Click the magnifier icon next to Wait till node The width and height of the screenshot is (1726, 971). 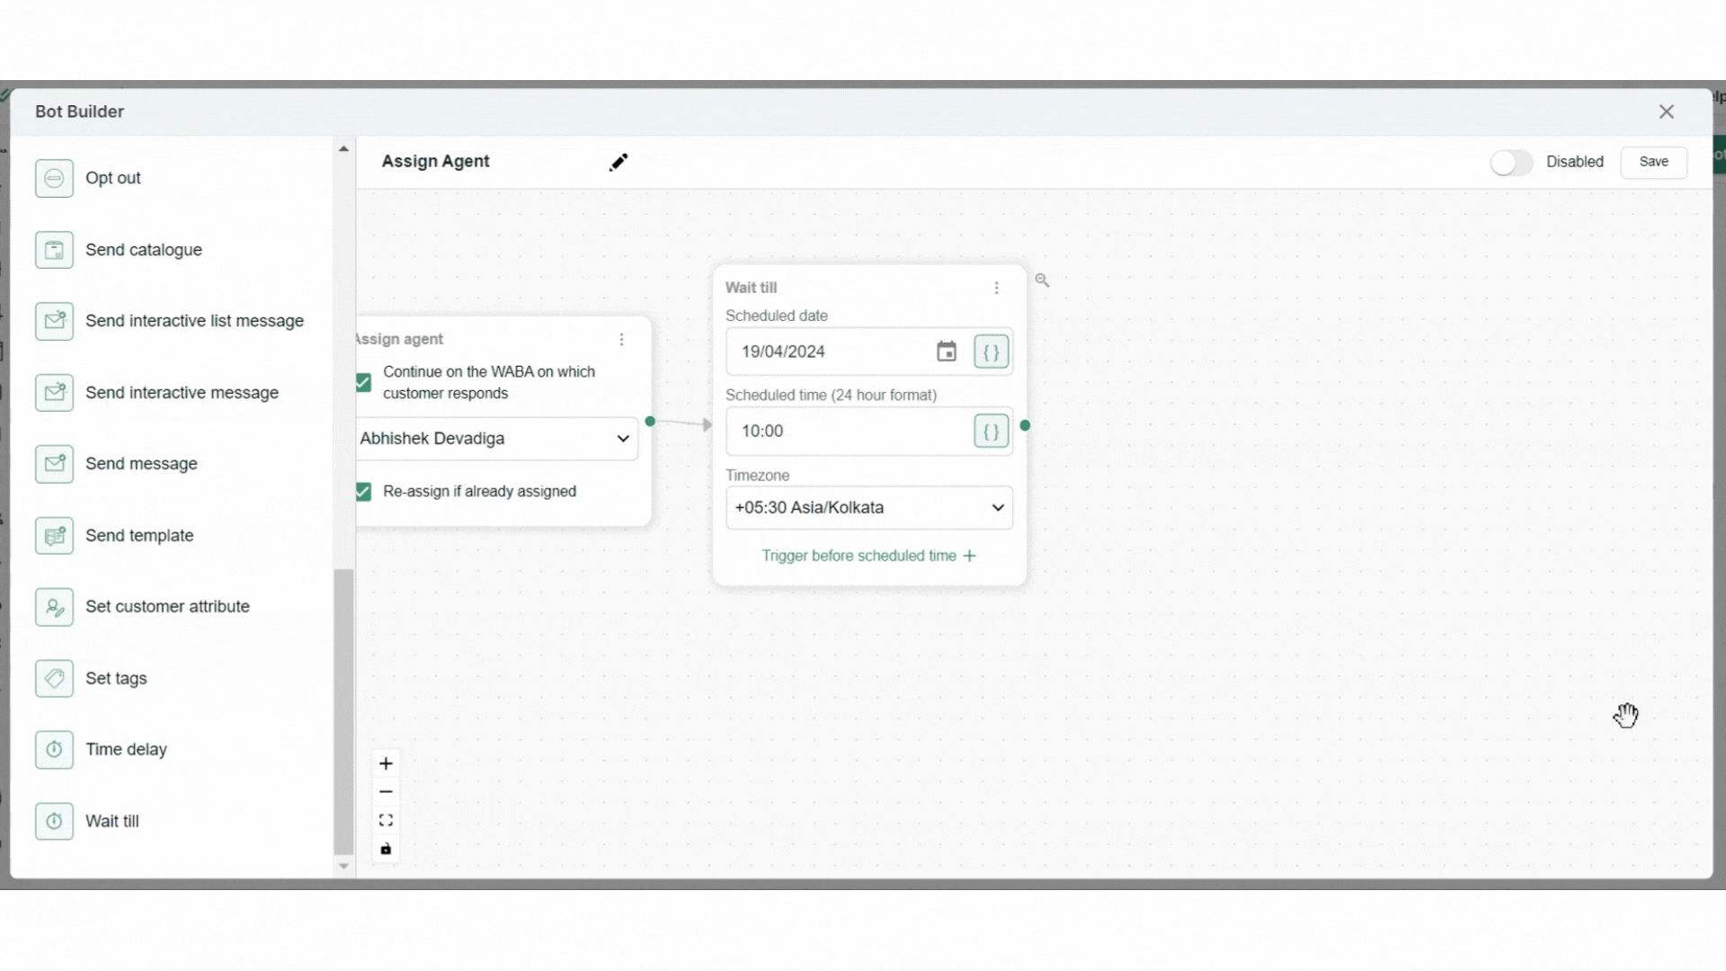pos(1042,281)
